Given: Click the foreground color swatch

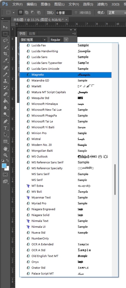Looking at the screenshot, I should [x=4, y=166].
